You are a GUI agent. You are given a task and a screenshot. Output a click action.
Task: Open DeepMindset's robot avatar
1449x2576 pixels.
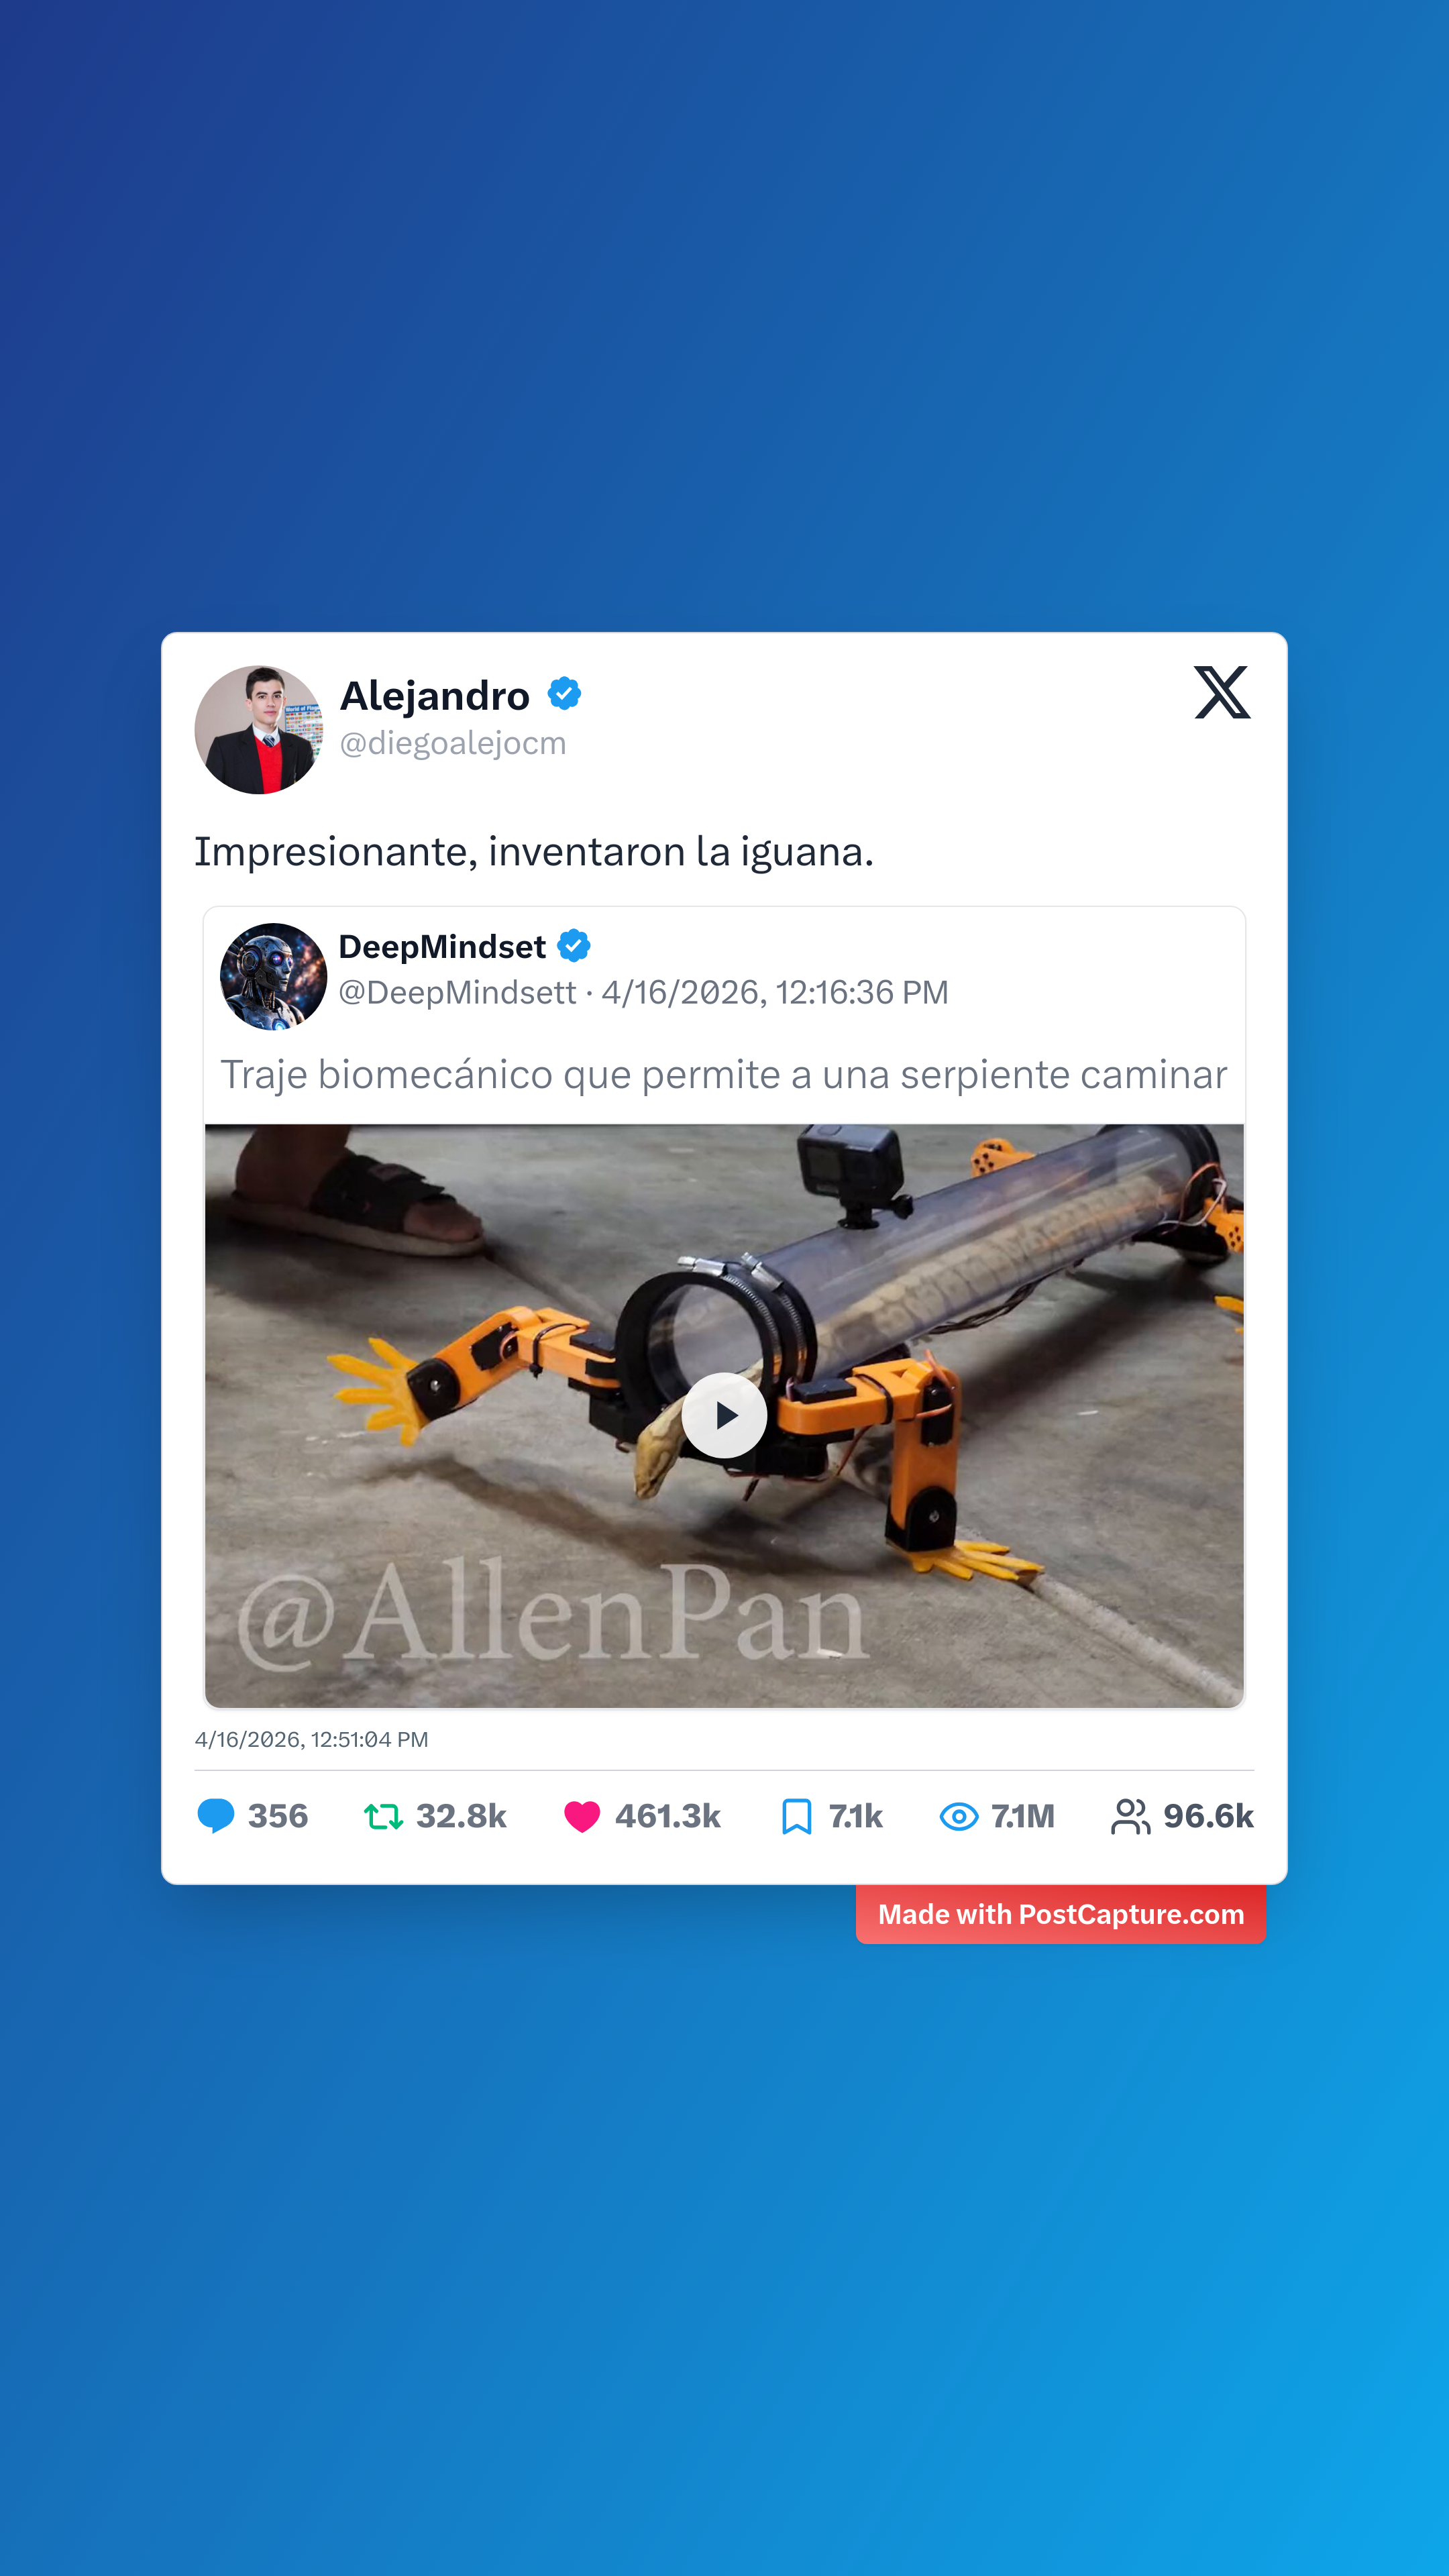point(273,976)
